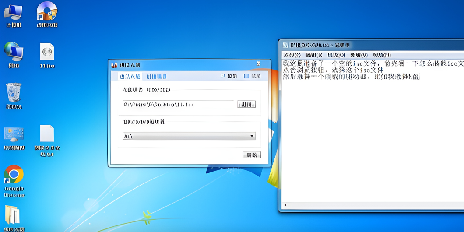Open the Network desktop icon
This screenshot has height=232, width=464.
tap(13, 53)
